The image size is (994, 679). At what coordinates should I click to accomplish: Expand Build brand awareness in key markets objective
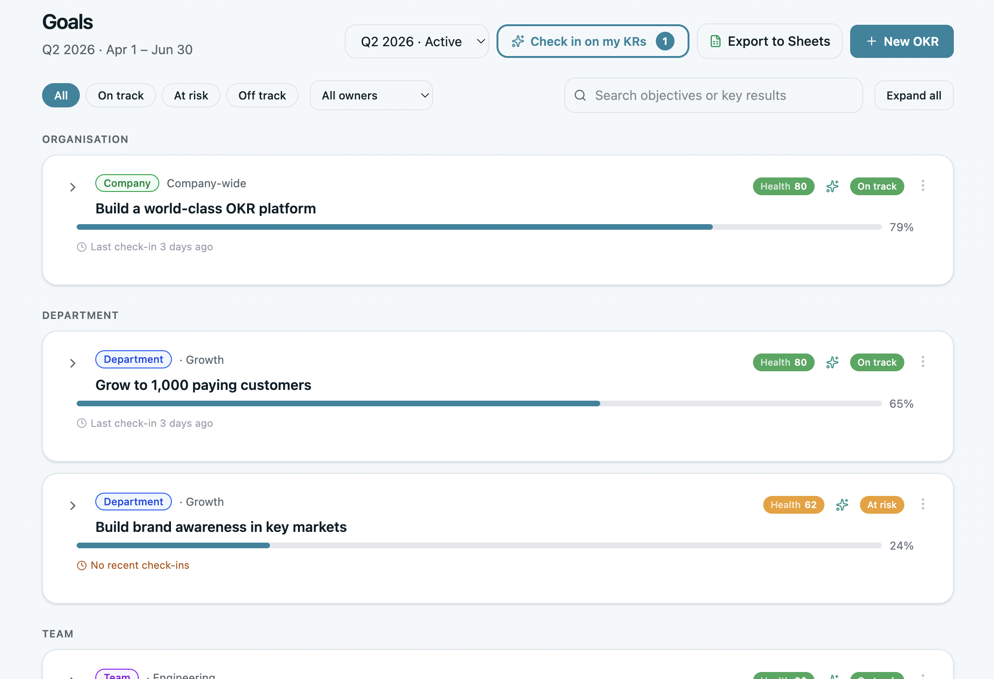pyautogui.click(x=72, y=506)
